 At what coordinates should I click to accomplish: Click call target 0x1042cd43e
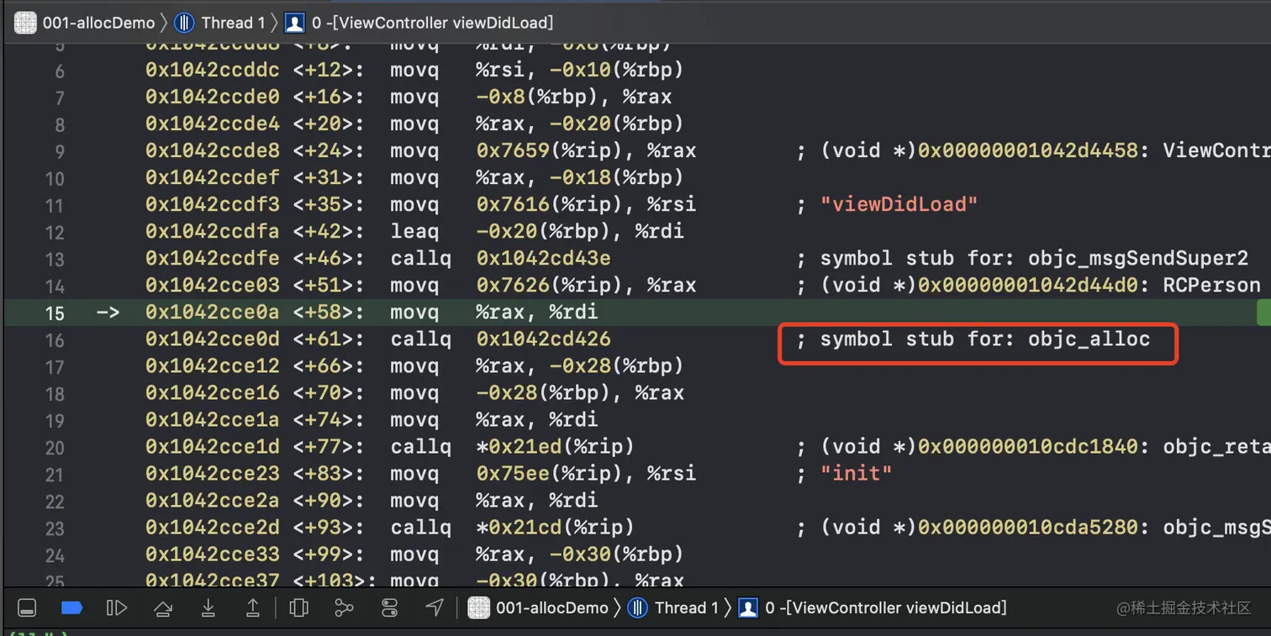tap(543, 259)
